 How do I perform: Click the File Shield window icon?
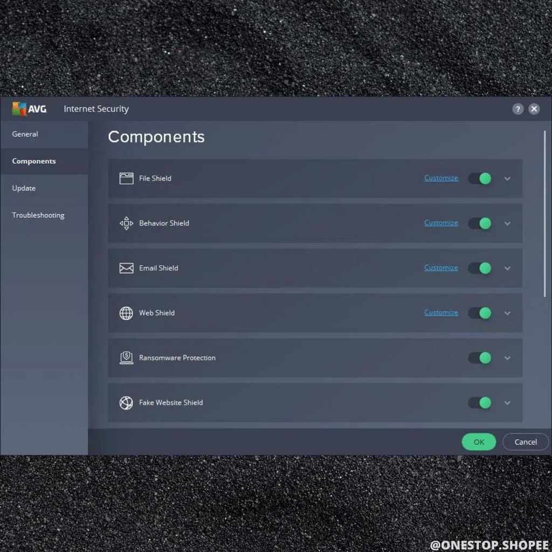point(126,178)
